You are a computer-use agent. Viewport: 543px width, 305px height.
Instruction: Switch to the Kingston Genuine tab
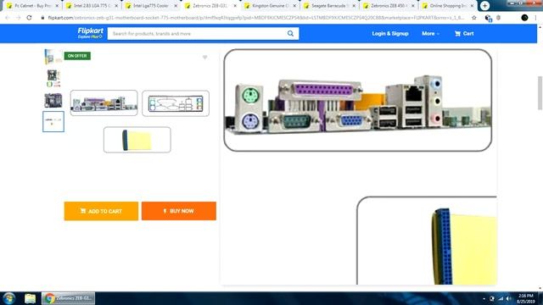coord(270,6)
